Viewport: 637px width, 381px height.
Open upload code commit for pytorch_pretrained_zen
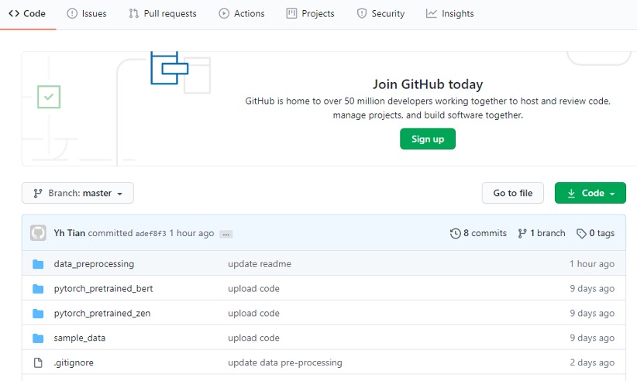point(253,314)
